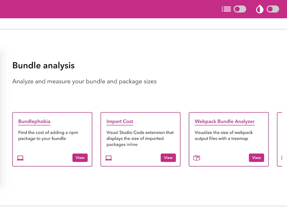Click the package box icon on Webpack Bundle Analyzer card

(196, 158)
